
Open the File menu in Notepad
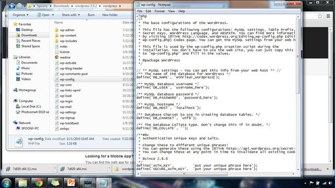click(140, 11)
